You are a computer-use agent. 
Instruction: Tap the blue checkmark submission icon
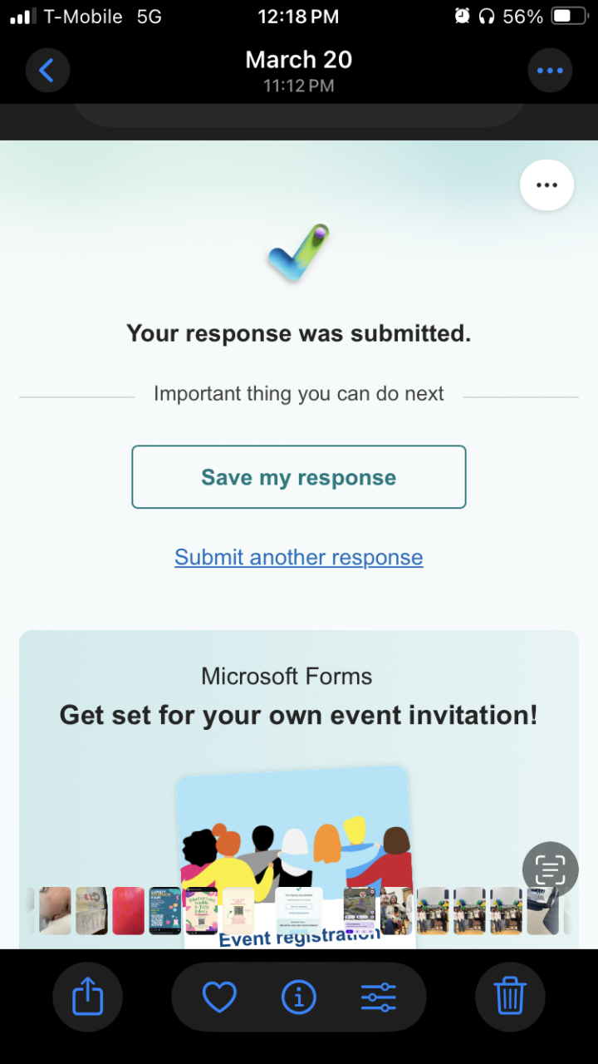coord(299,252)
